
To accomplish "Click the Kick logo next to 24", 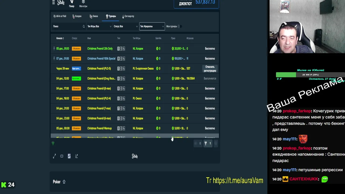I will coord(4,185).
